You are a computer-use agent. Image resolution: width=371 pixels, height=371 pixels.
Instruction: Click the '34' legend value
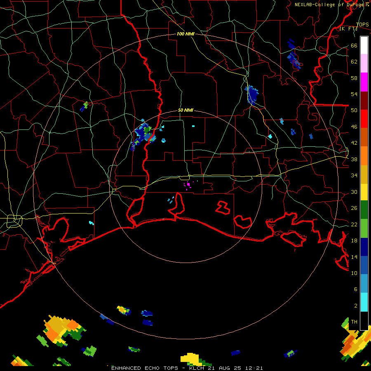[354, 175]
